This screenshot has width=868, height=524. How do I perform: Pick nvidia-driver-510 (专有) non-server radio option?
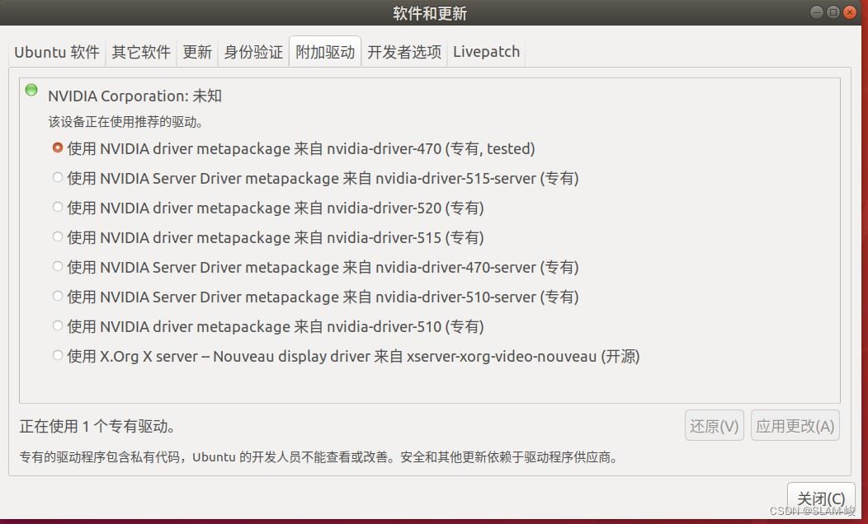point(58,326)
